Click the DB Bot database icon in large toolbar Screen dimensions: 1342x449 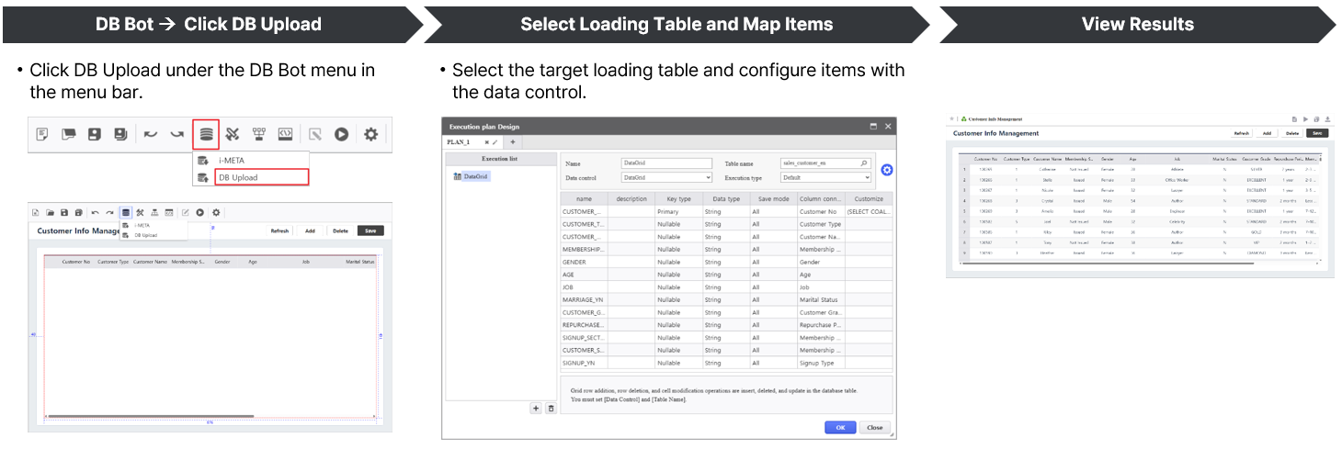tap(206, 134)
